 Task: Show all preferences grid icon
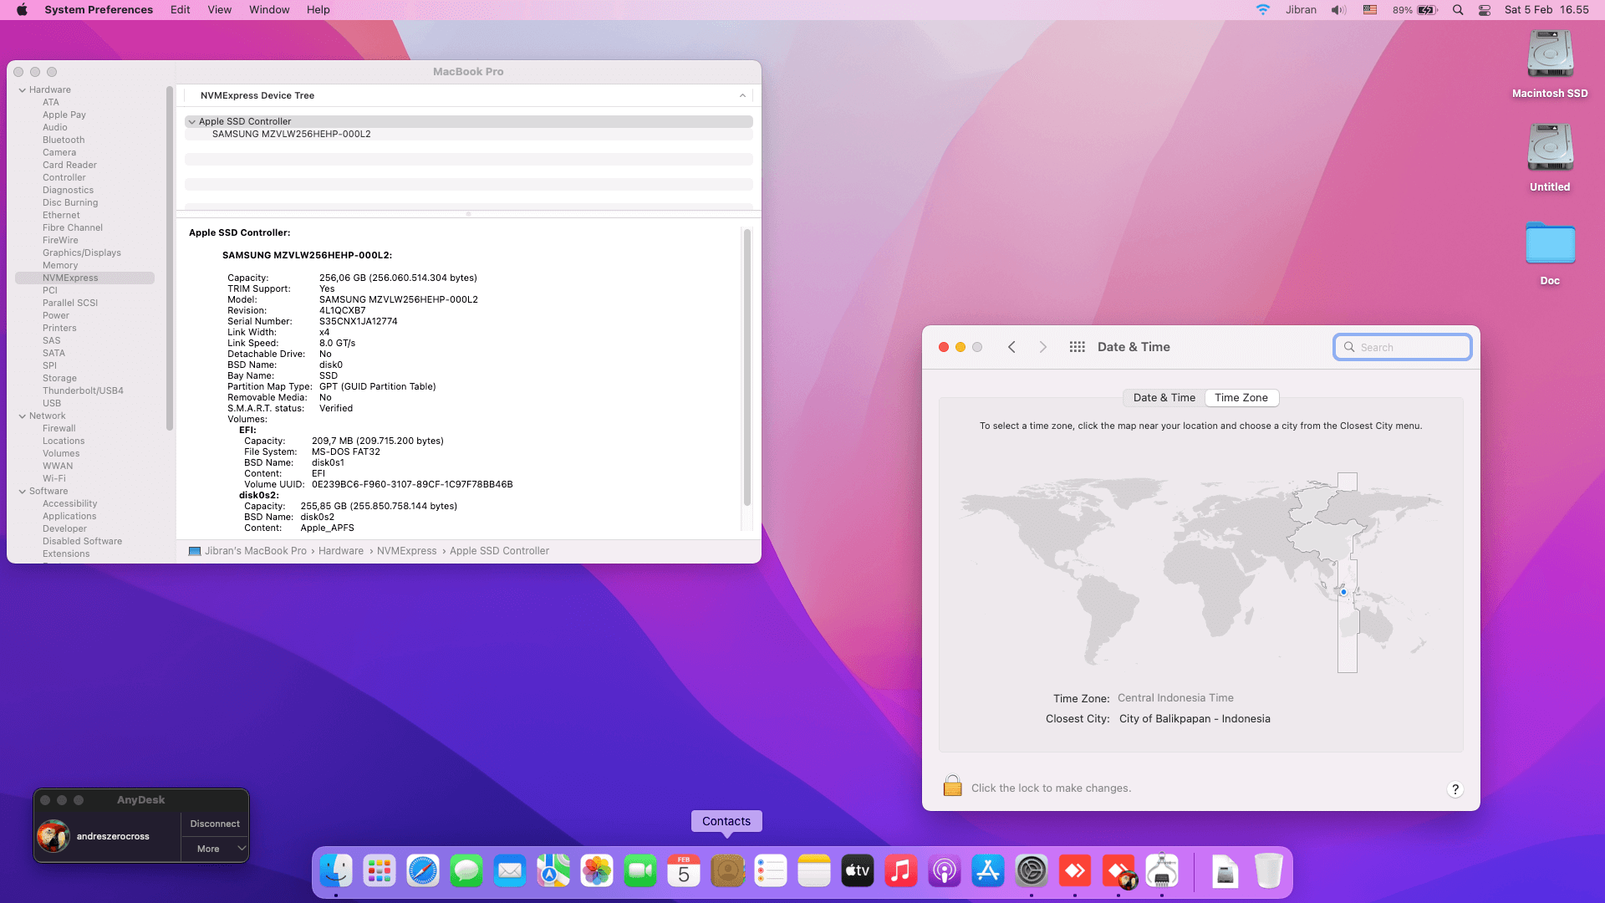[x=1077, y=347]
